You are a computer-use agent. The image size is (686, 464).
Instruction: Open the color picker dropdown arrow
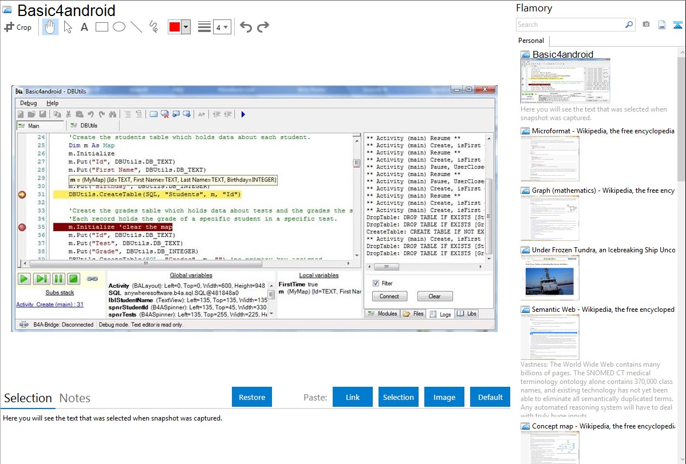click(x=186, y=27)
